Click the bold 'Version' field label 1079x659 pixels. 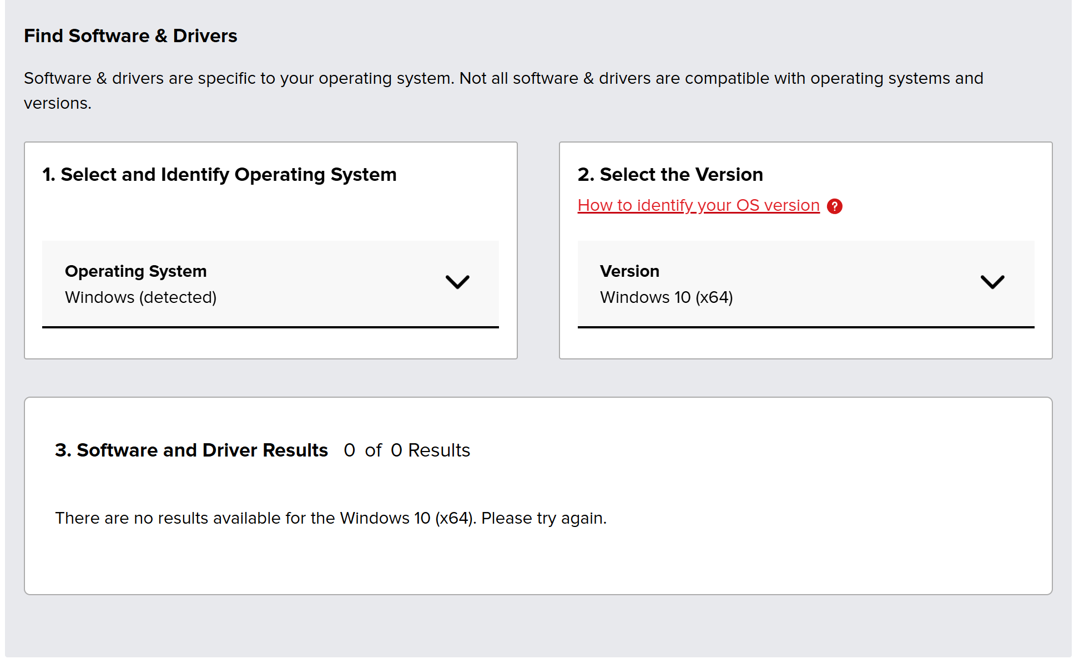pyautogui.click(x=629, y=271)
